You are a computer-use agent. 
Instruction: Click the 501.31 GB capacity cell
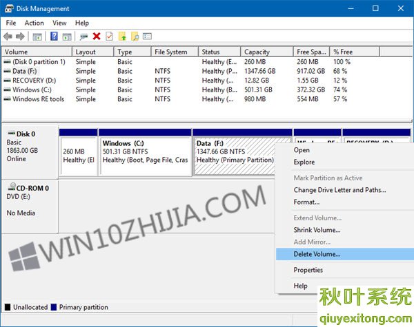258,89
